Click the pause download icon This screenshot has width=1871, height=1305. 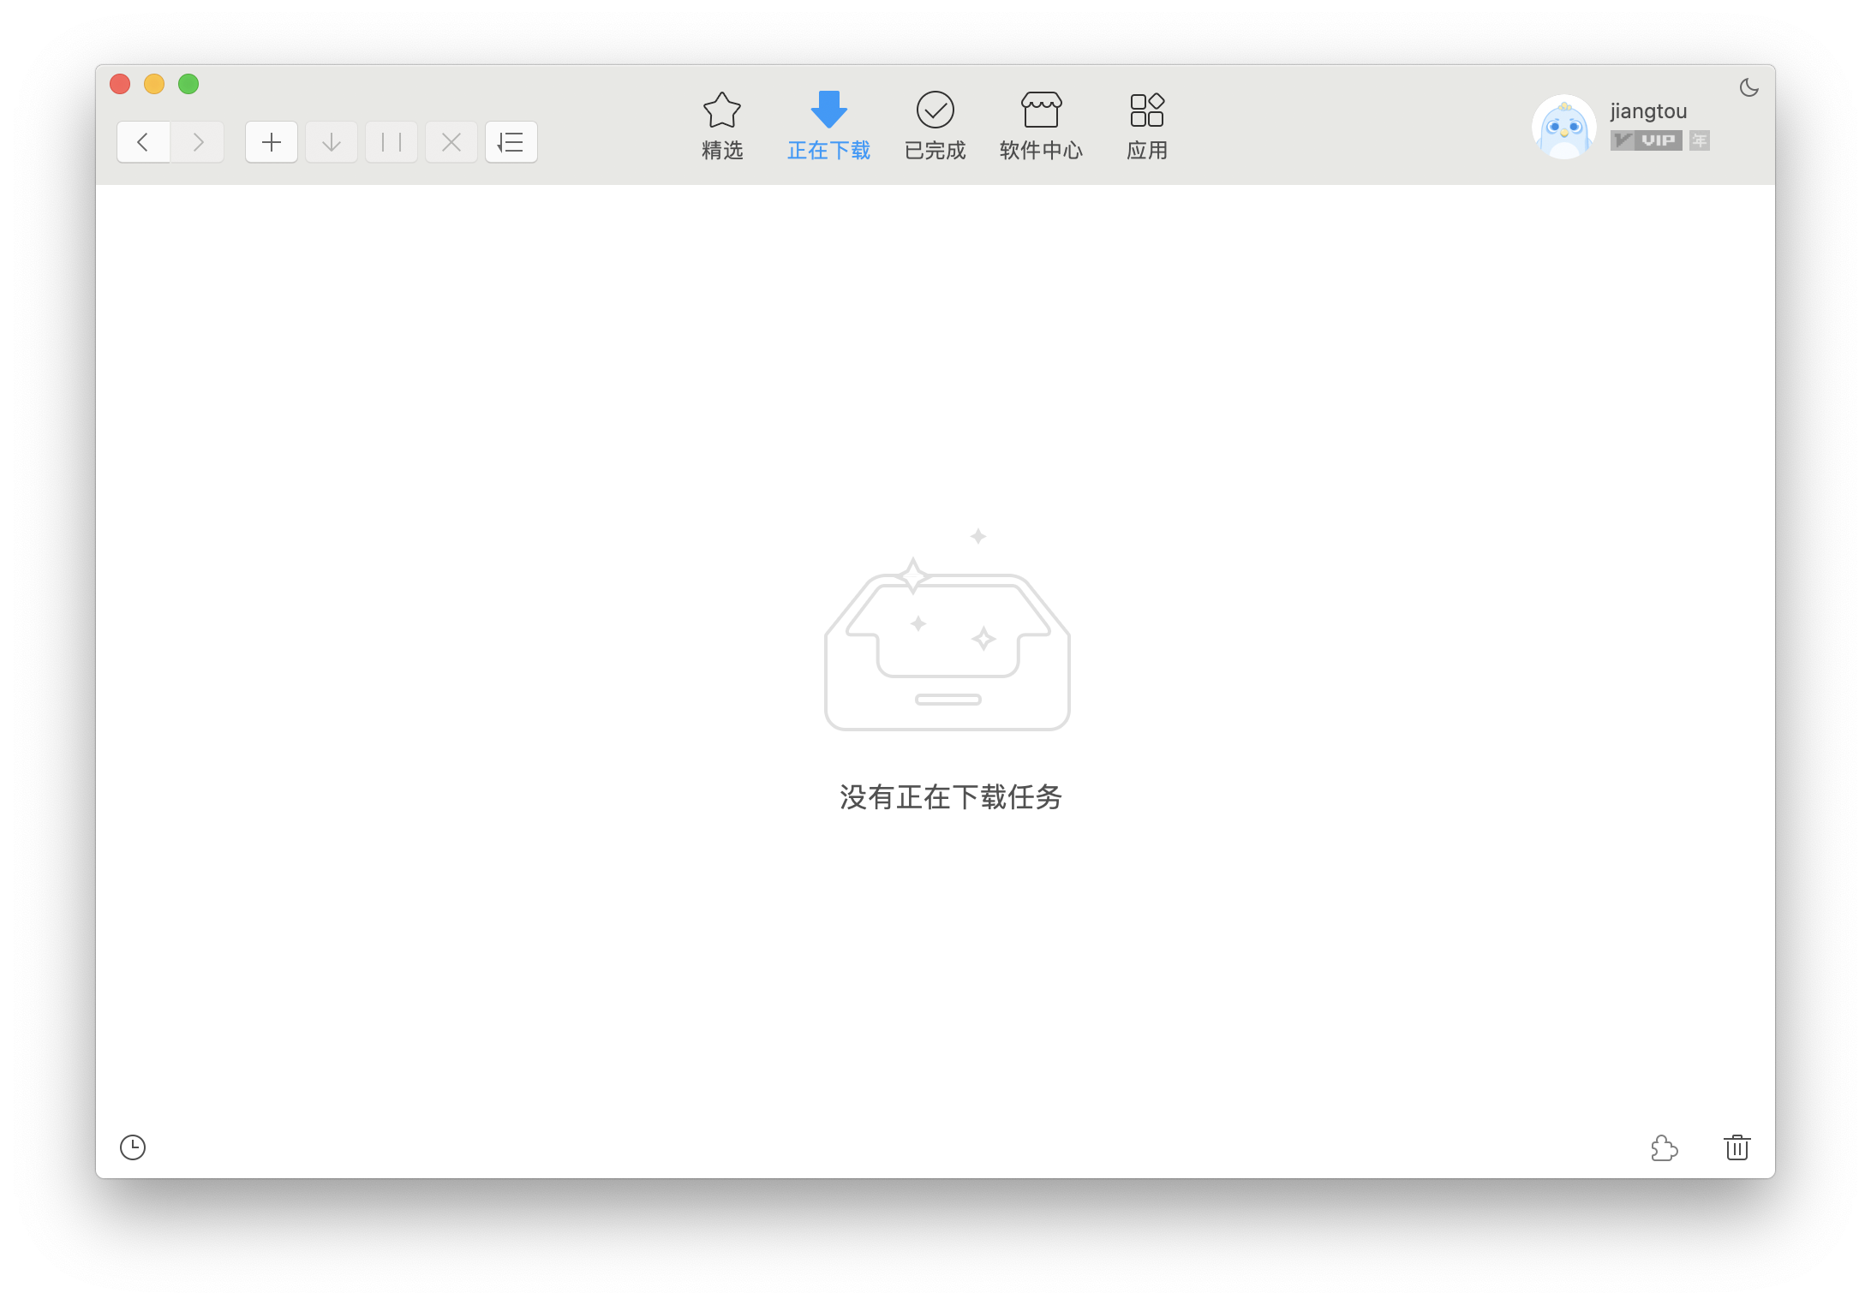tap(391, 141)
